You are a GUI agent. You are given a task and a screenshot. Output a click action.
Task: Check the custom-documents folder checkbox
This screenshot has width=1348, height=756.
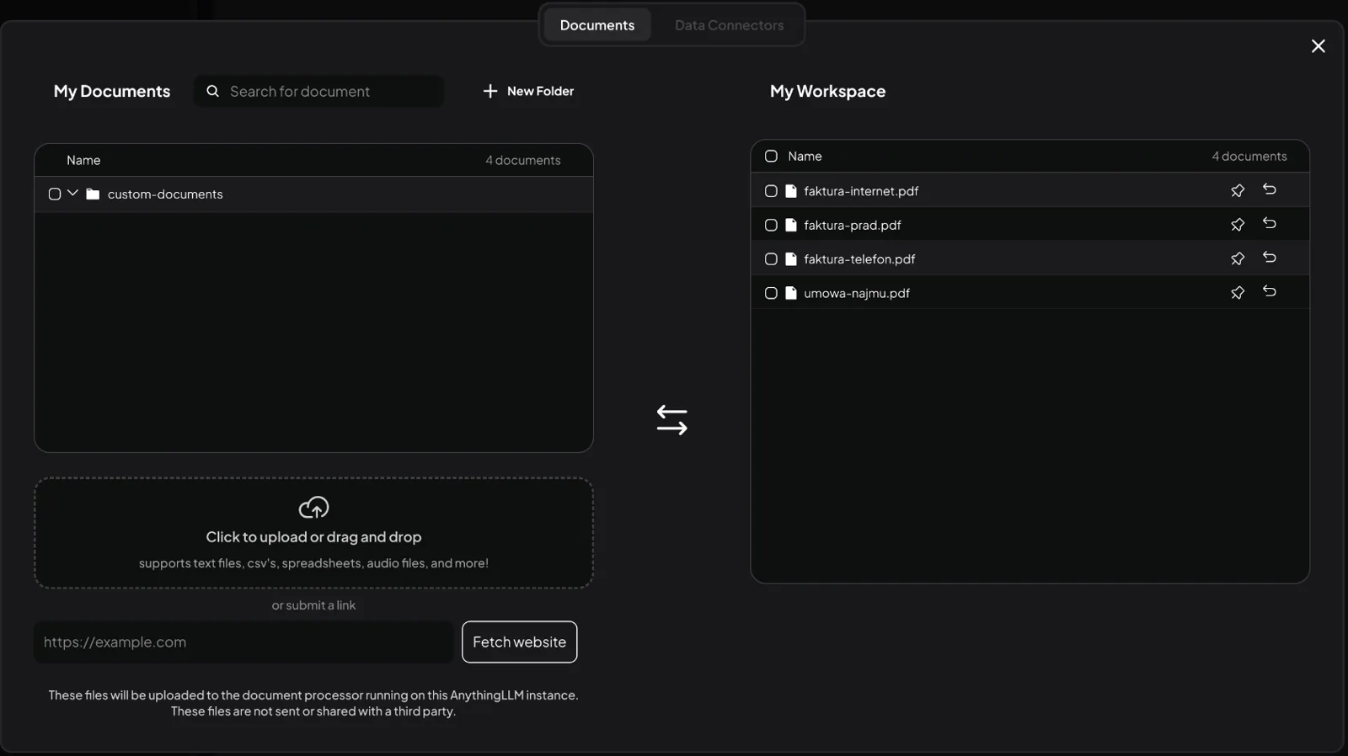coord(55,194)
